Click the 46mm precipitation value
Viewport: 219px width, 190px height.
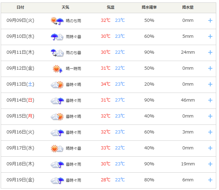(x=188, y=100)
